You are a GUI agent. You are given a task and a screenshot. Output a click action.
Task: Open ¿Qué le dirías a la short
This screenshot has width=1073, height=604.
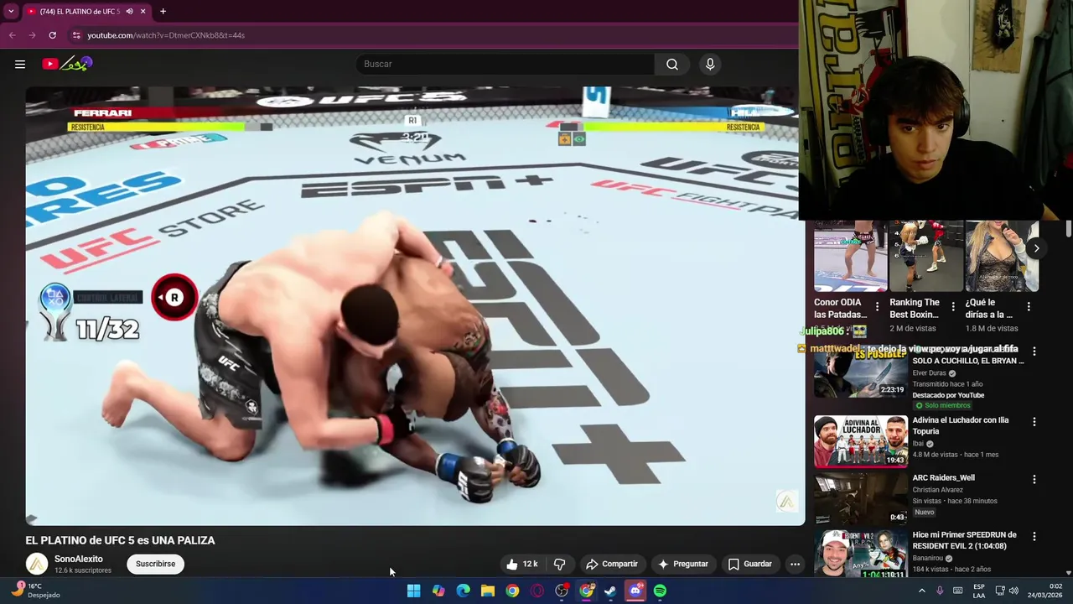click(x=1001, y=256)
